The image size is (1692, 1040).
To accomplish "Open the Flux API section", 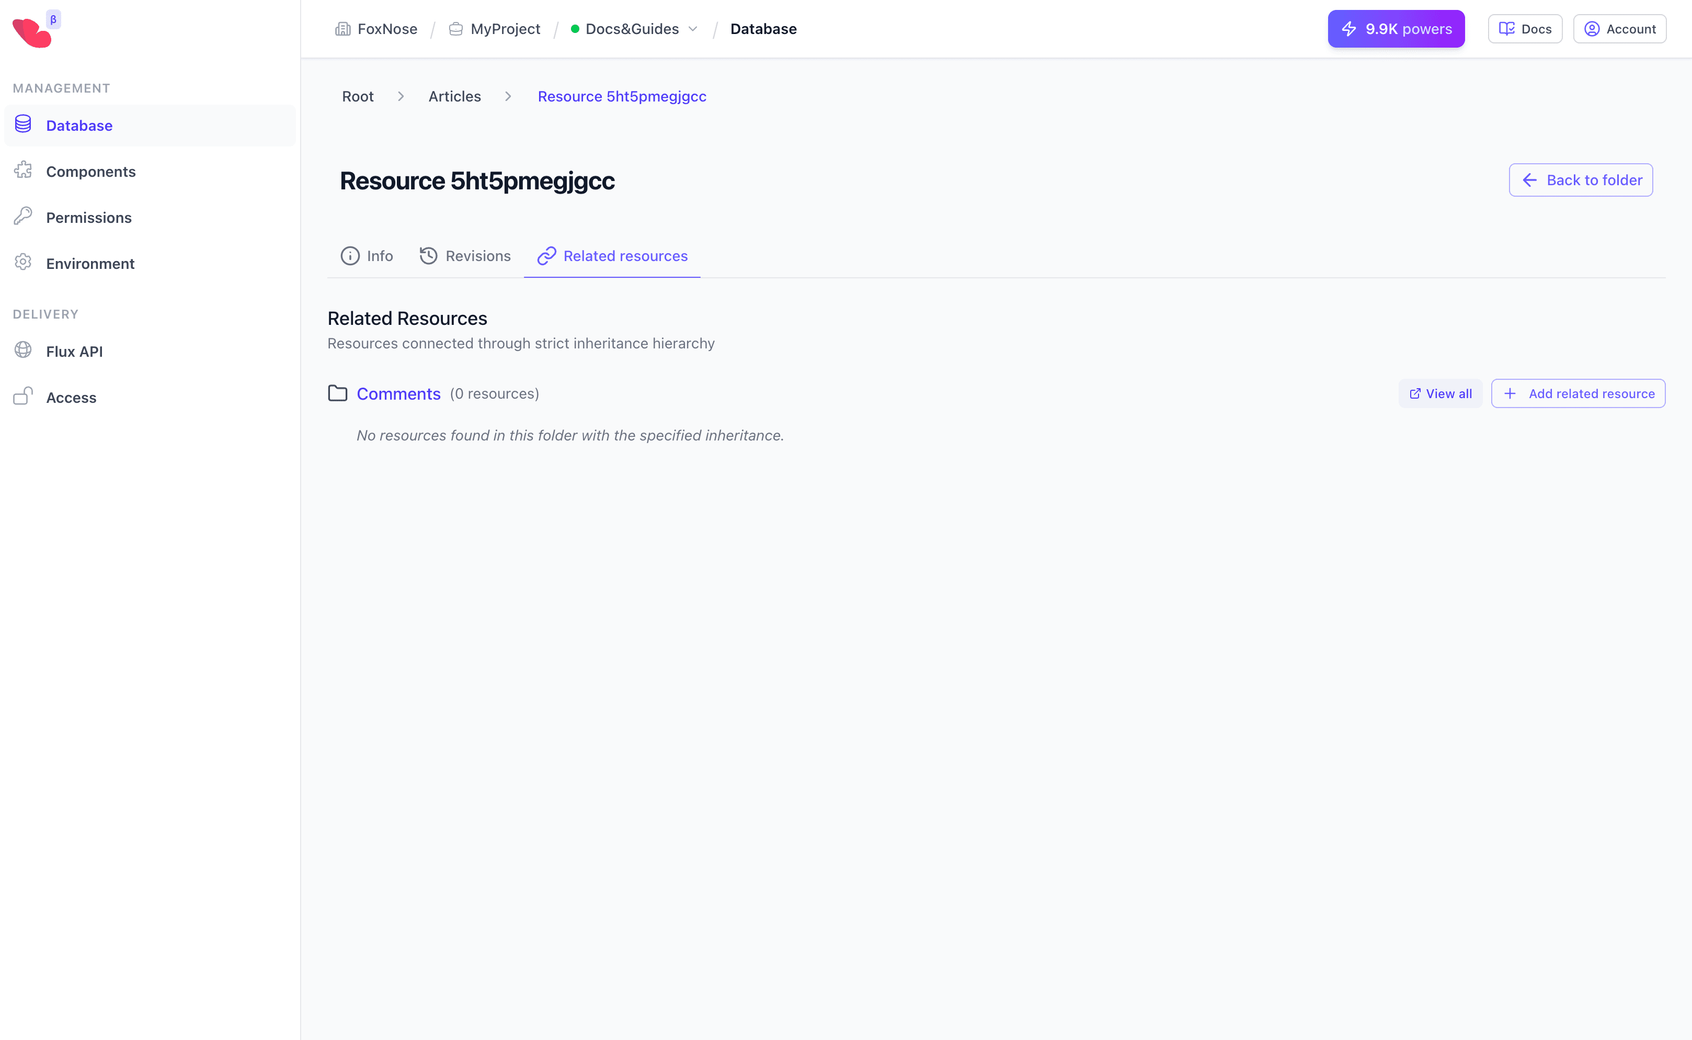I will (x=74, y=351).
